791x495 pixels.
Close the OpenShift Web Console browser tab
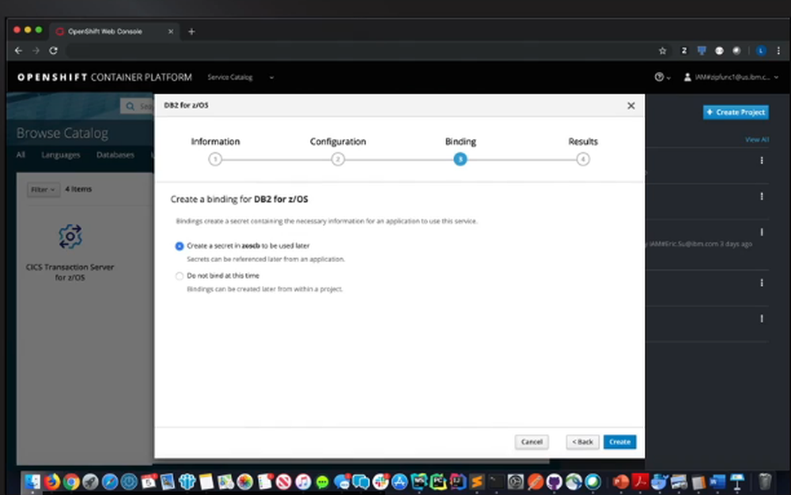(171, 32)
